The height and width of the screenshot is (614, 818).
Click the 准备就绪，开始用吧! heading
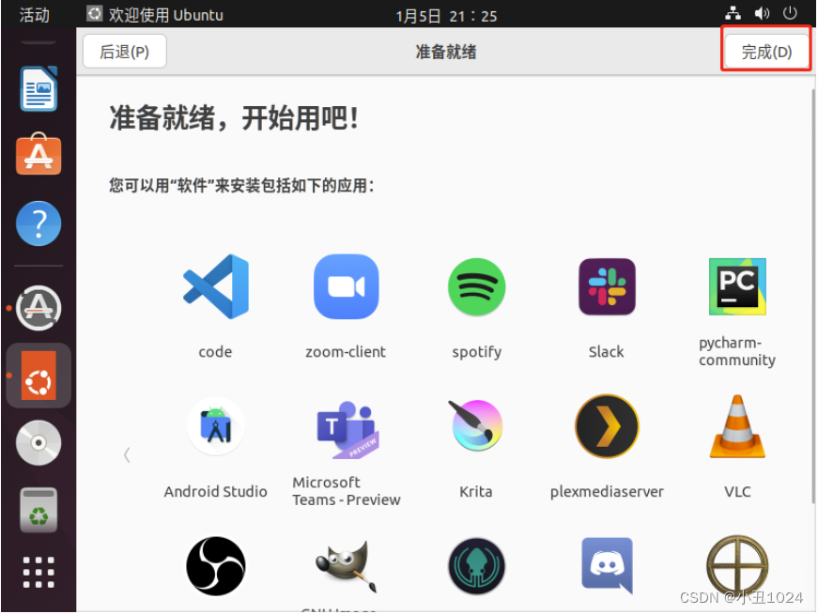point(234,118)
